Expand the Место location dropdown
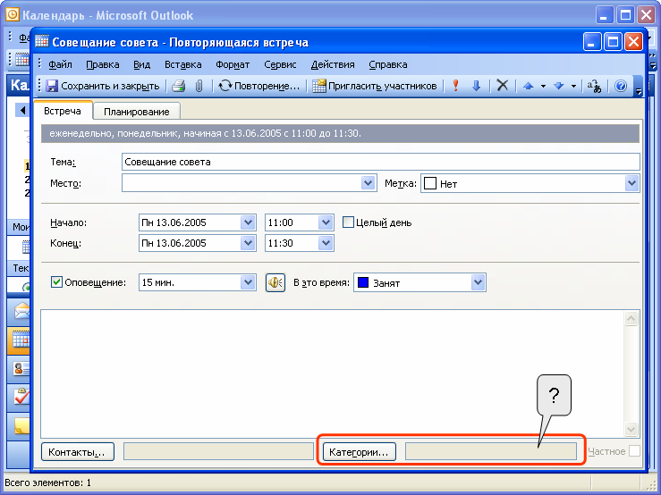The image size is (661, 495). click(x=368, y=183)
